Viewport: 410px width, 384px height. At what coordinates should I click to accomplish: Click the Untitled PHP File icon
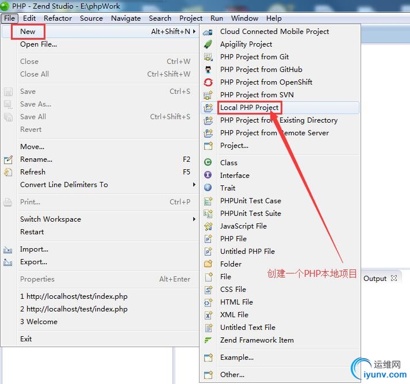pyautogui.click(x=208, y=252)
